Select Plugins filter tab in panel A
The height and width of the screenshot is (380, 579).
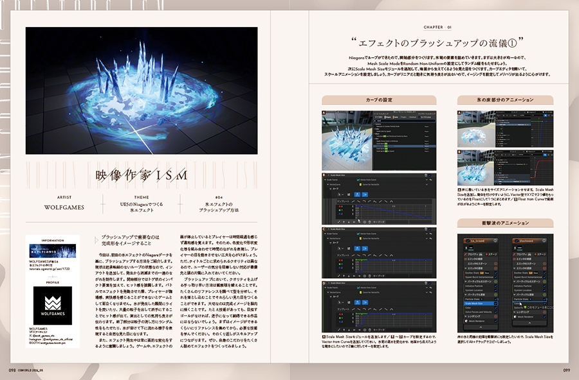[403, 117]
